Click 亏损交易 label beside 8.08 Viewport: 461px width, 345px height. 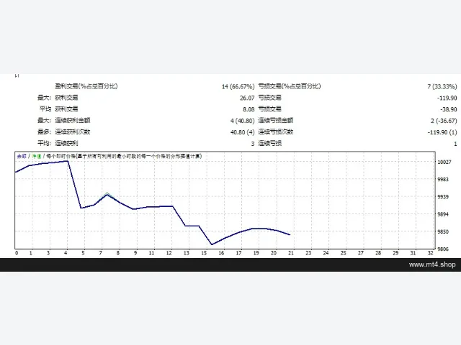pos(269,109)
